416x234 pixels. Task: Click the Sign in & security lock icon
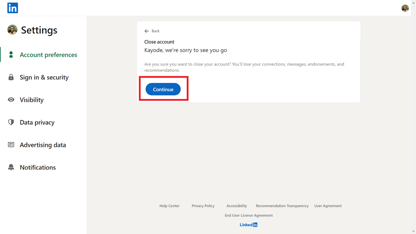[x=11, y=77]
